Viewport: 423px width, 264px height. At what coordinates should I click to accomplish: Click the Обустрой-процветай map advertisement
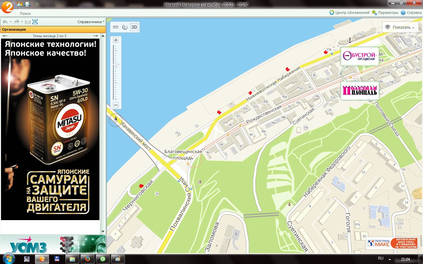click(360, 56)
